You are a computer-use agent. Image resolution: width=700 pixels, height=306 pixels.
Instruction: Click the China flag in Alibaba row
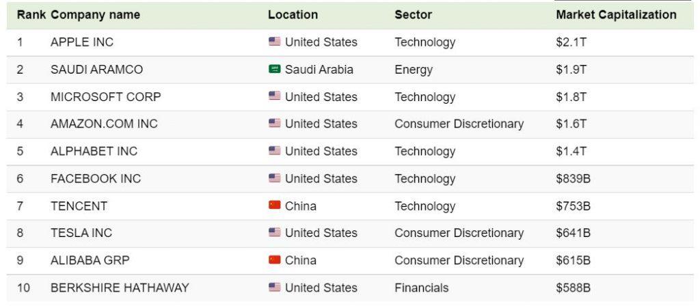point(275,260)
